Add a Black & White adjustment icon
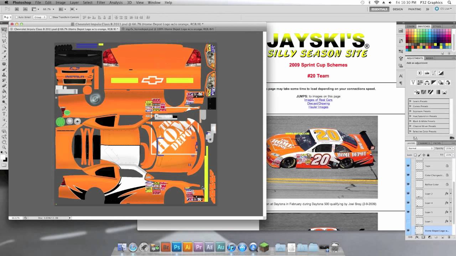Viewport: 456px width, 256px height. click(x=434, y=82)
